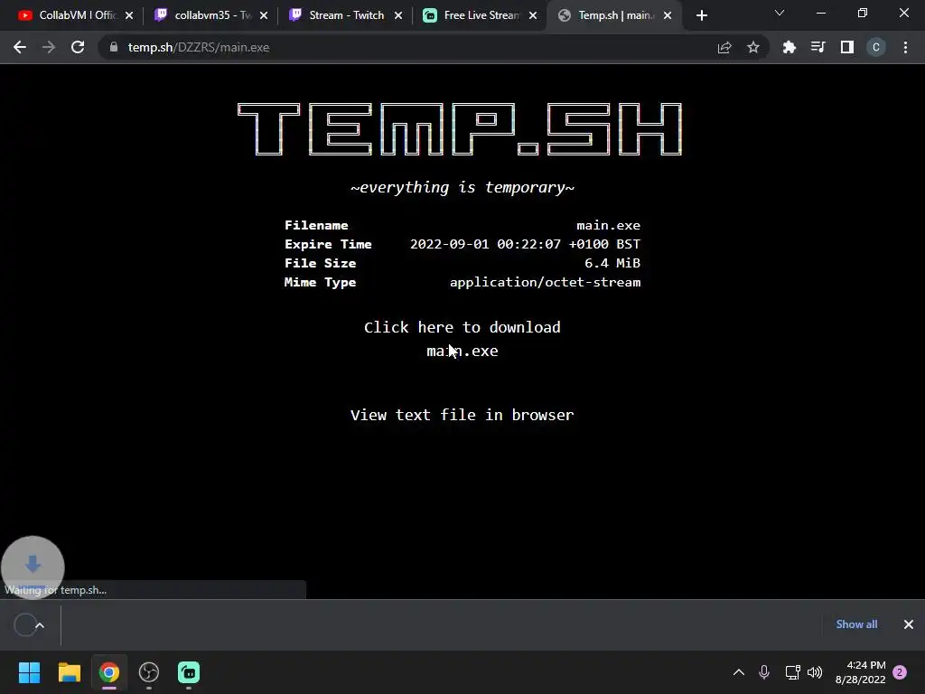Viewport: 925px width, 694px height.
Task: Click here to download main.exe link
Action: (x=462, y=339)
